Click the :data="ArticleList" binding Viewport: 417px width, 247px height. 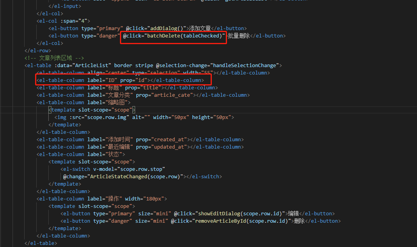pyautogui.click(x=83, y=65)
